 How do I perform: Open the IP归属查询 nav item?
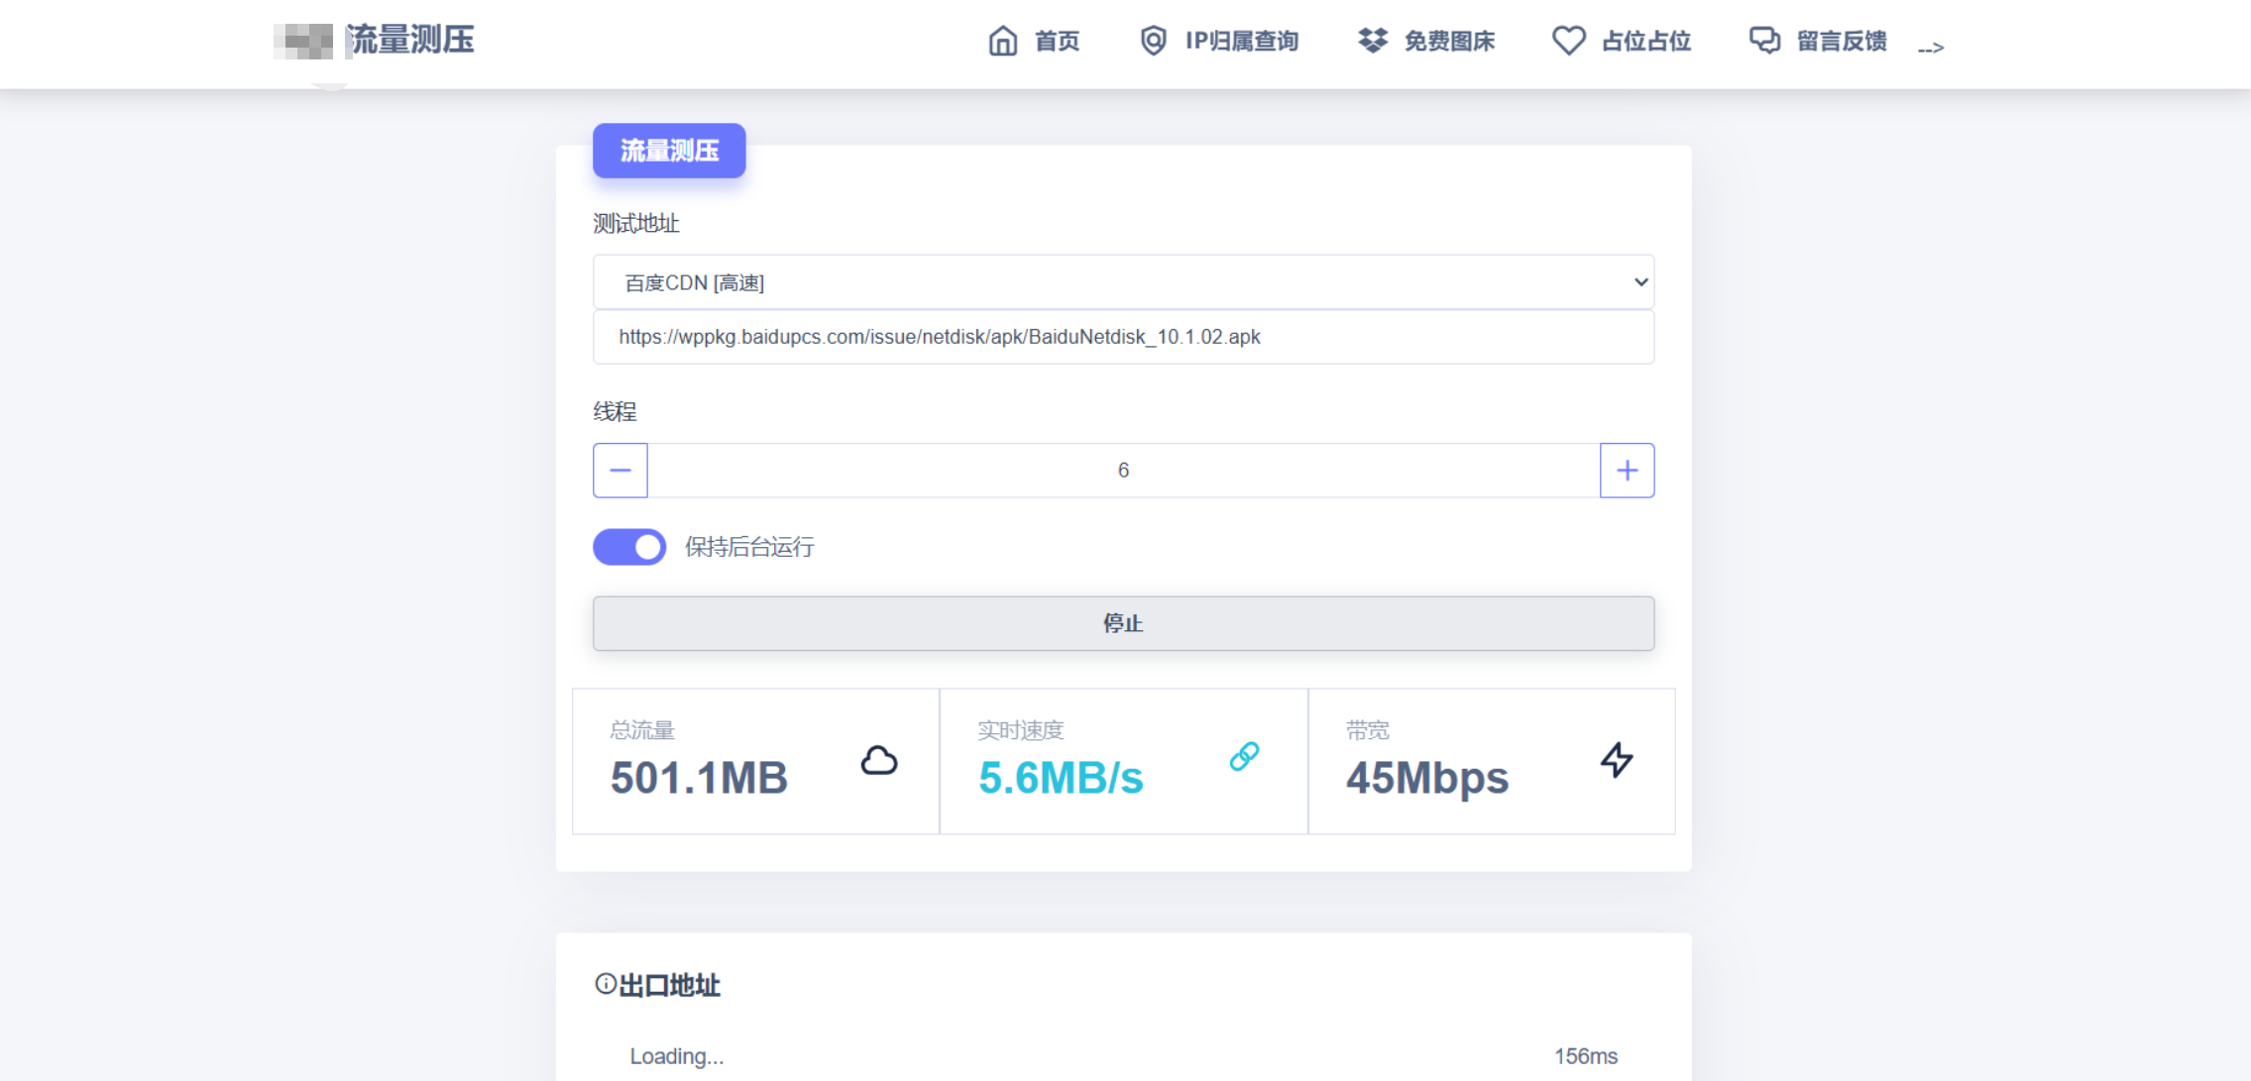(x=1218, y=41)
